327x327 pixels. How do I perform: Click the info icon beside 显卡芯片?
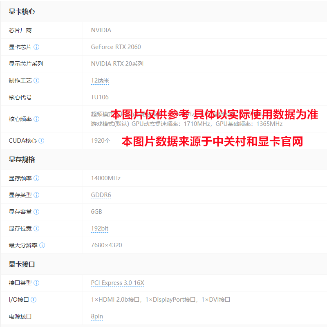tap(36, 47)
